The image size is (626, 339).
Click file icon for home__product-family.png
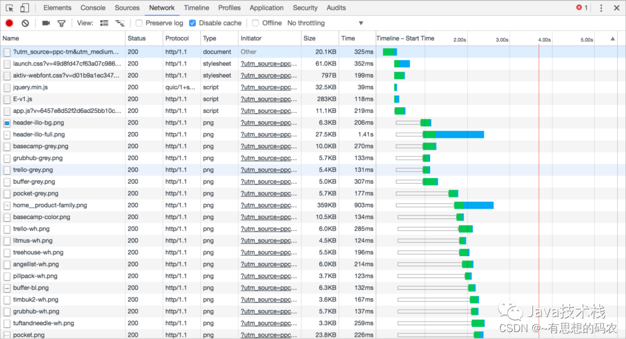coord(7,206)
